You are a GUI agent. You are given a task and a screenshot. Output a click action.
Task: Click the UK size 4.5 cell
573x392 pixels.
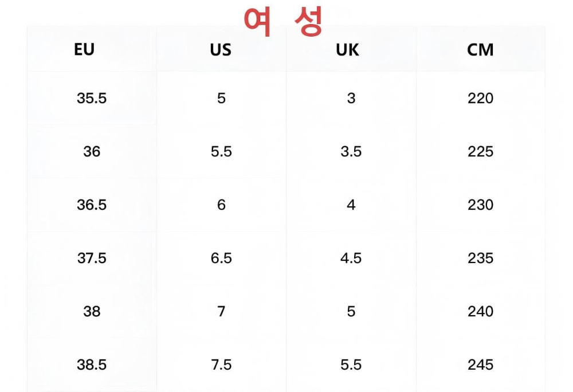(351, 258)
